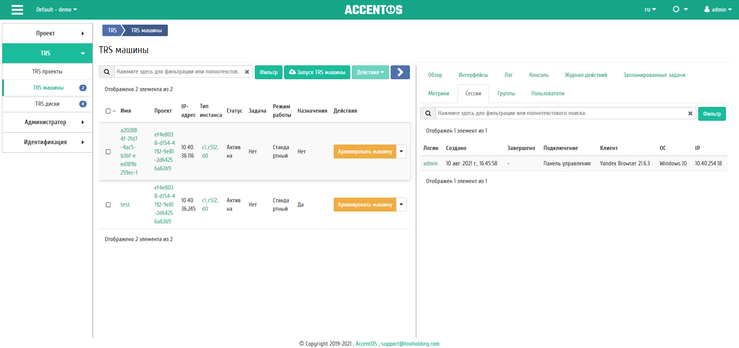Click Запуск TRS машины button

point(317,72)
